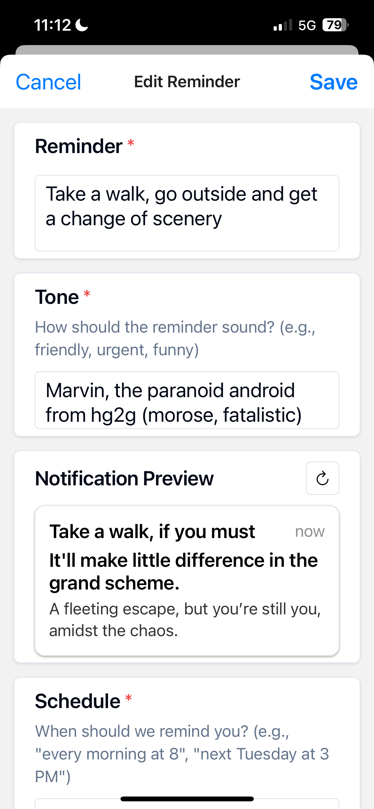Save the edited reminder
Screen dimensions: 374x809
point(333,82)
